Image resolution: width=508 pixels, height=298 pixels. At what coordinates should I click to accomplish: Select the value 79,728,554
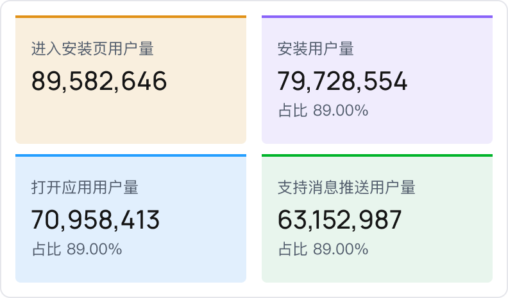pos(343,82)
